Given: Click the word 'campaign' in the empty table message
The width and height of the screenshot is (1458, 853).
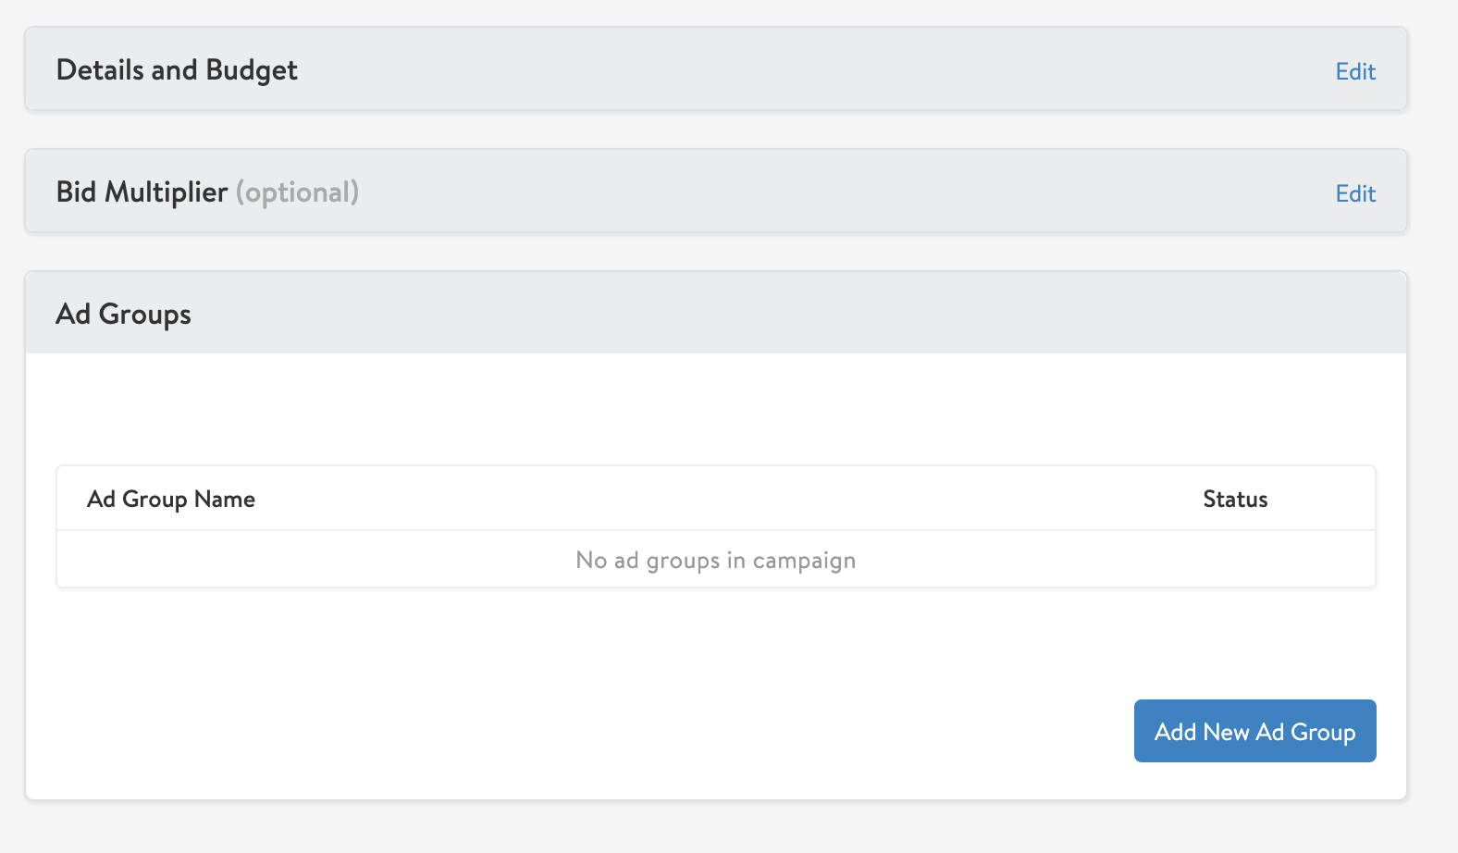Looking at the screenshot, I should tap(804, 561).
